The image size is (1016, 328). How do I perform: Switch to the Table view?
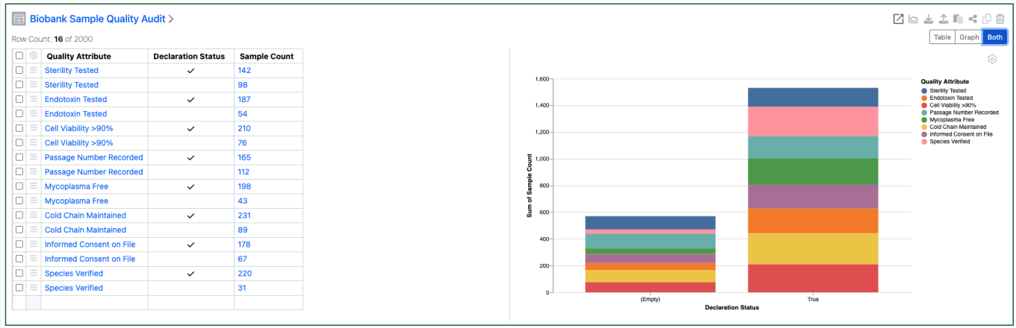[942, 37]
